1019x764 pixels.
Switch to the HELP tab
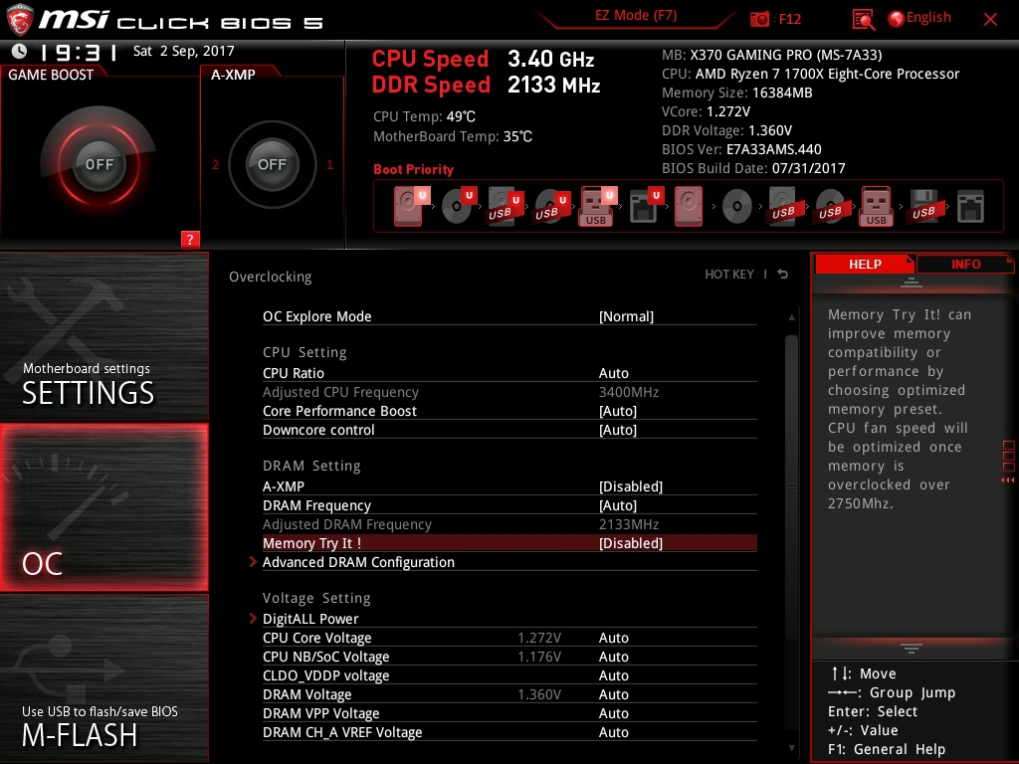[x=865, y=264]
